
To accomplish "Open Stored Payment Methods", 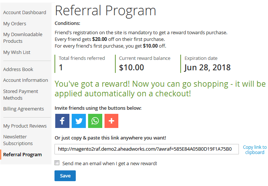I will [21, 94].
